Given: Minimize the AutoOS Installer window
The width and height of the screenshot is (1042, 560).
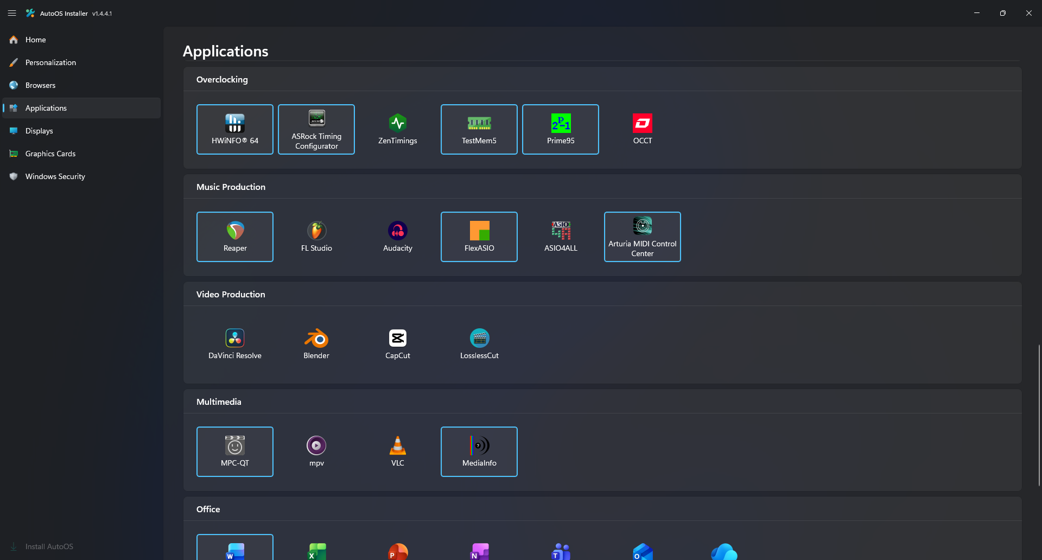Looking at the screenshot, I should click(977, 13).
